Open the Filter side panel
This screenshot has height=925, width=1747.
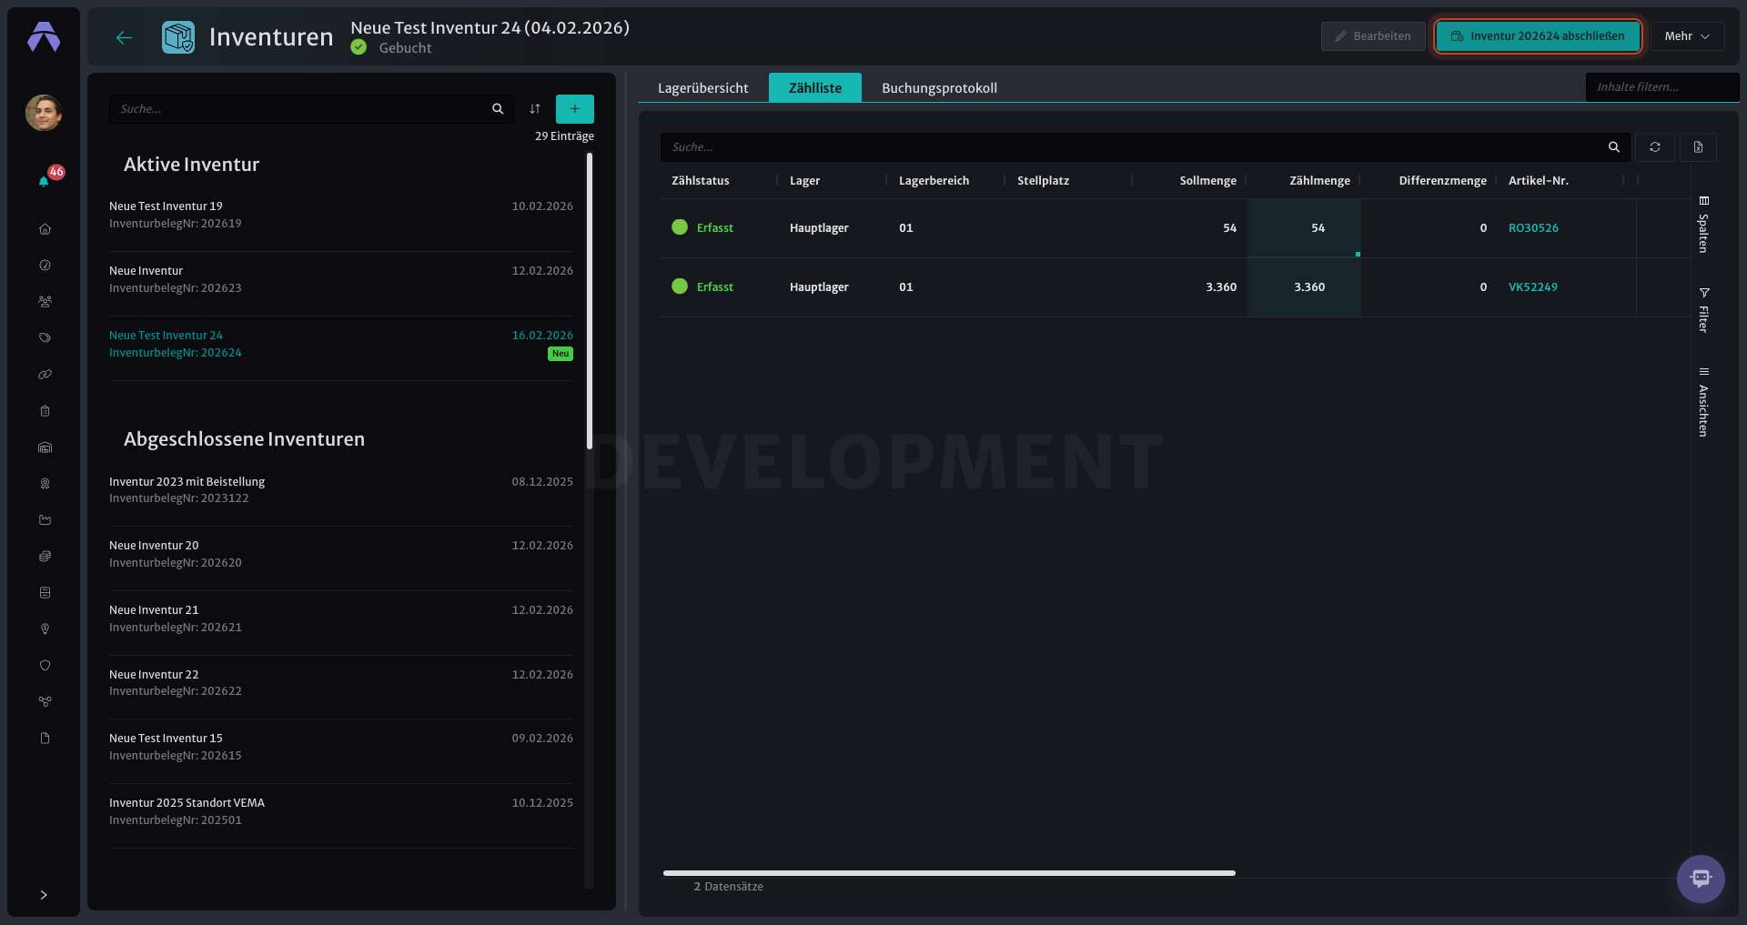point(1703,310)
